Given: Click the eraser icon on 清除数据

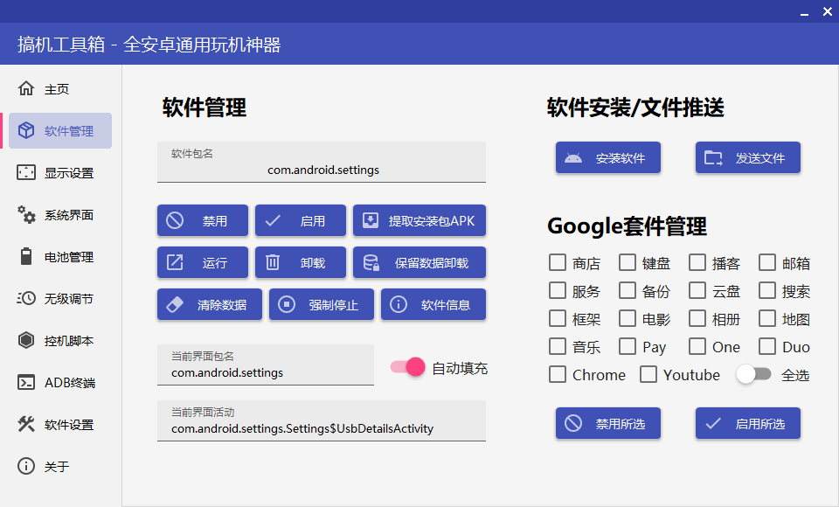Looking at the screenshot, I should click(173, 304).
